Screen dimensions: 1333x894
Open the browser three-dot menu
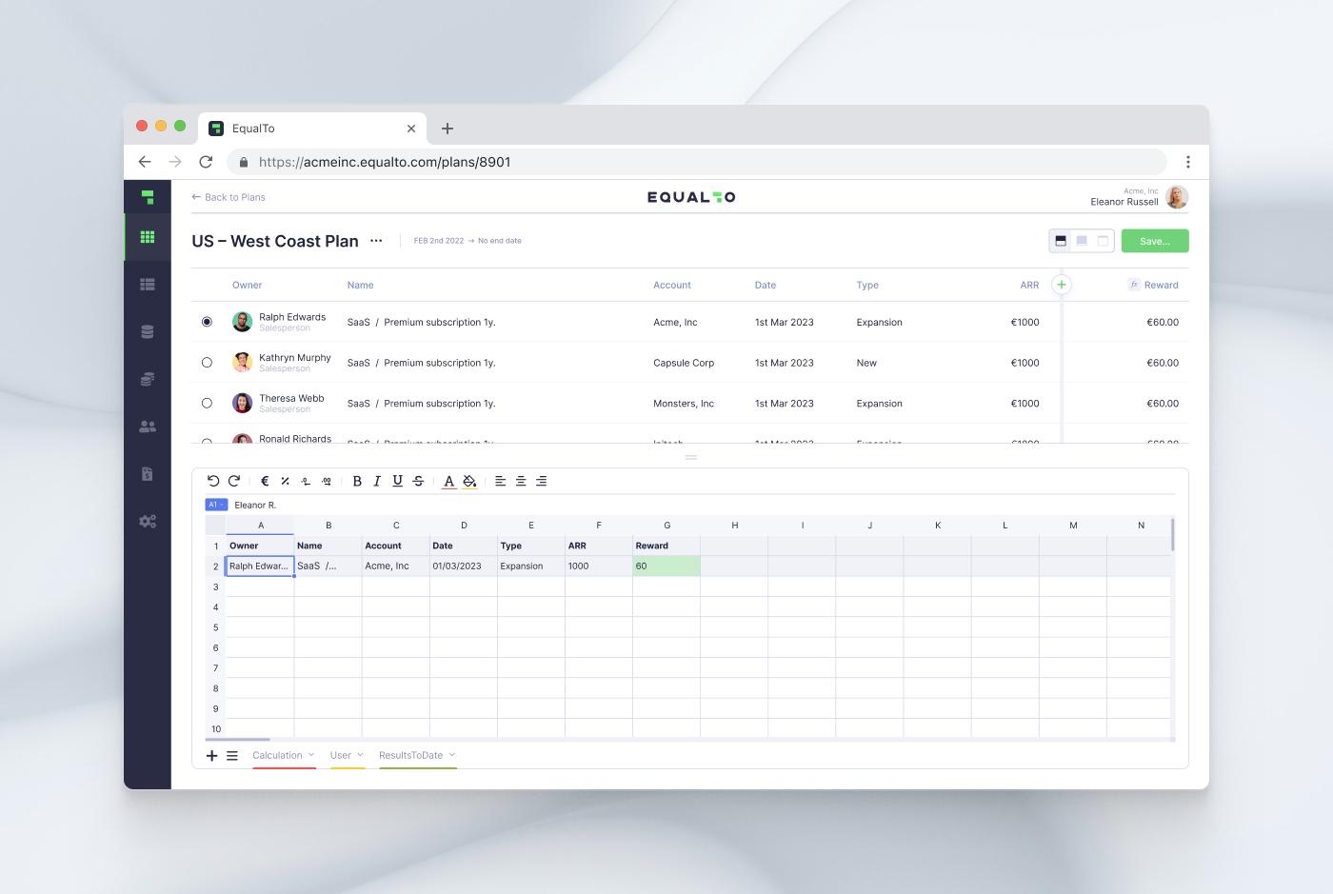pyautogui.click(x=1187, y=162)
